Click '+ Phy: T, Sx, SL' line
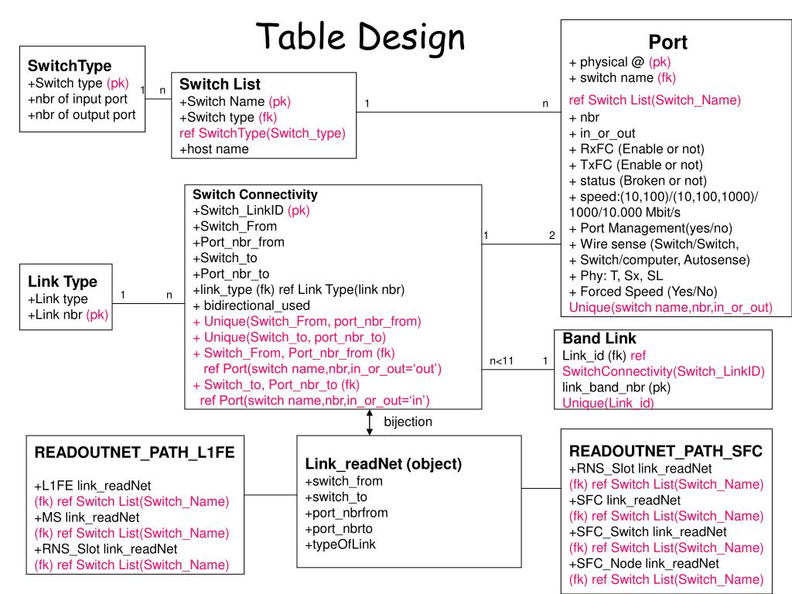This screenshot has height=594, width=792. click(x=616, y=276)
